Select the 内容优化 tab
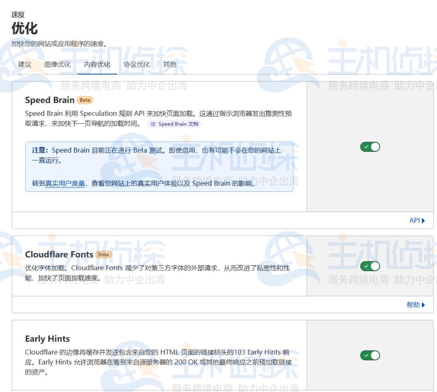The width and height of the screenshot is (437, 392). pos(97,64)
